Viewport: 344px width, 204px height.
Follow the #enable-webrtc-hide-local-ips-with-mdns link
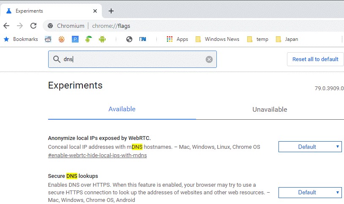tap(97, 155)
